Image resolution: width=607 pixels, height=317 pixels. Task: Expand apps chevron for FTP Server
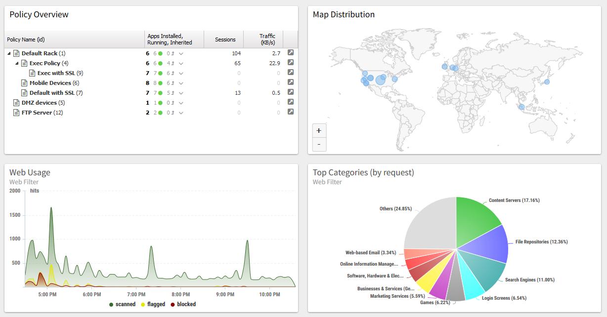[181, 113]
